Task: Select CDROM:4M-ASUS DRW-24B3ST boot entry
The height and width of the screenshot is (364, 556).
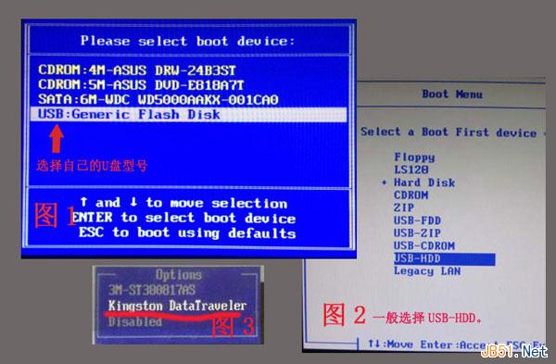Action: click(x=137, y=69)
